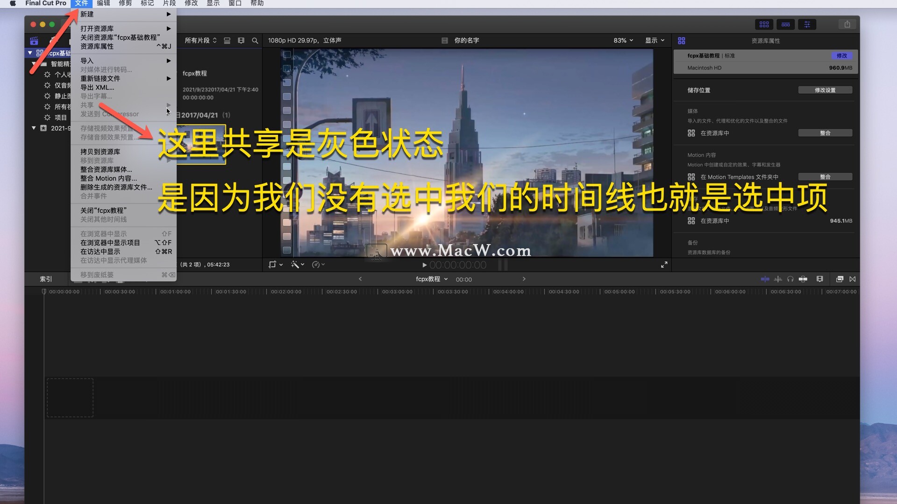This screenshot has height=504, width=897.
Task: Toggle filmstrip and list view icon
Action: [x=227, y=41]
